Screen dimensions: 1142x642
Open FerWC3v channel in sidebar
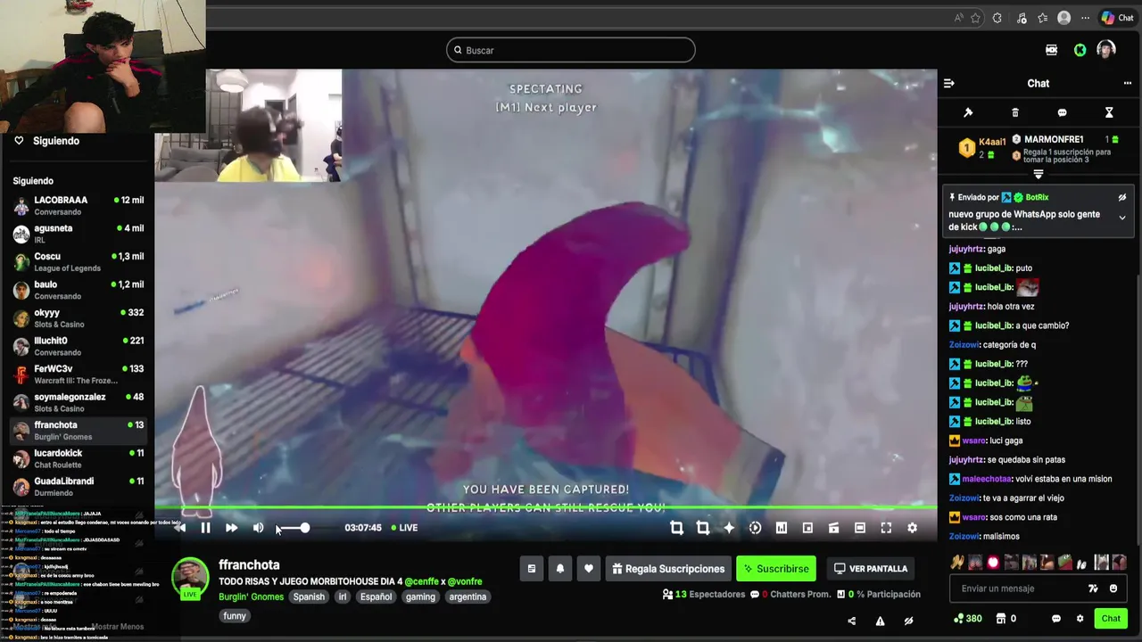(x=79, y=374)
